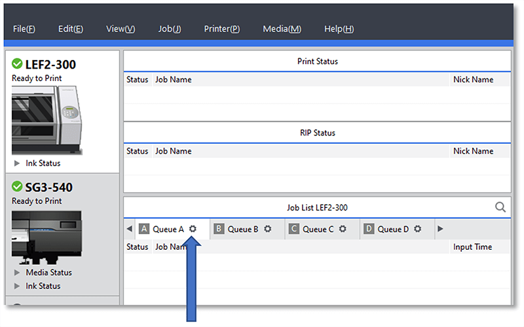Sort job list by Input Time column
The width and height of the screenshot is (524, 327).
[x=472, y=247]
